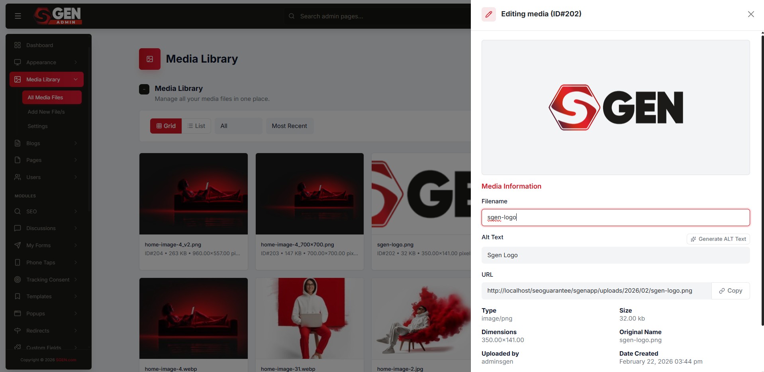Image resolution: width=764 pixels, height=372 pixels.
Task: Click the My Forms paper plane icon
Action: tap(18, 245)
